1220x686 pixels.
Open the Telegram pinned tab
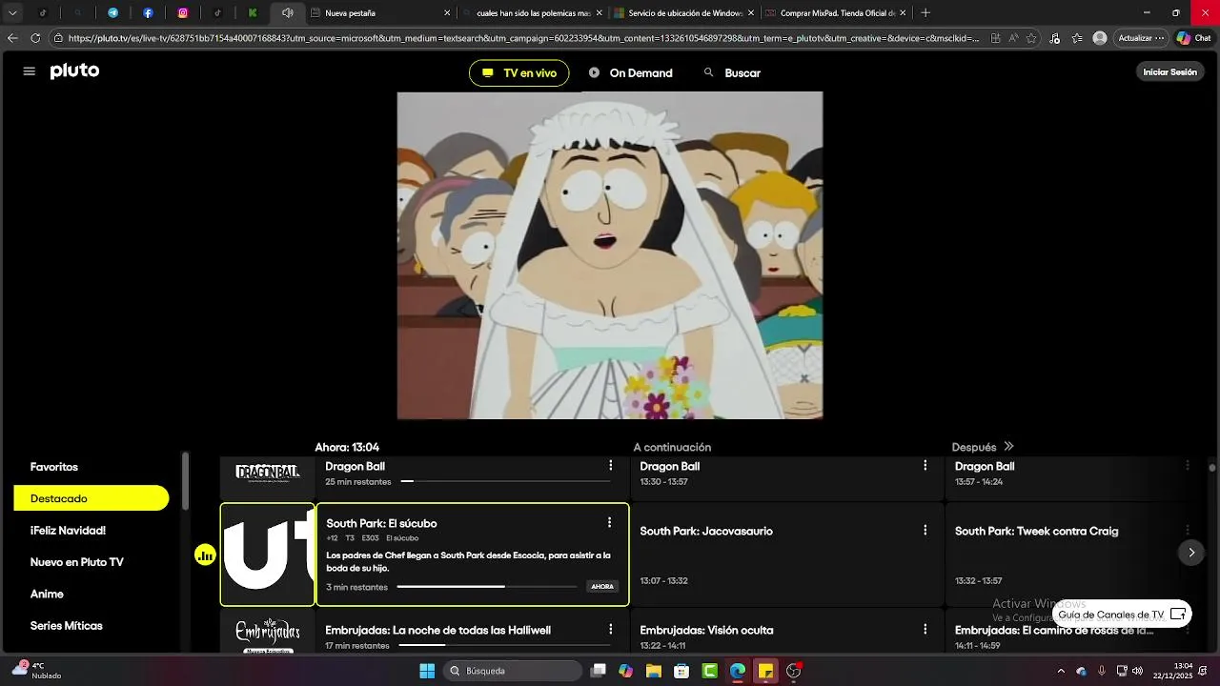(x=112, y=13)
